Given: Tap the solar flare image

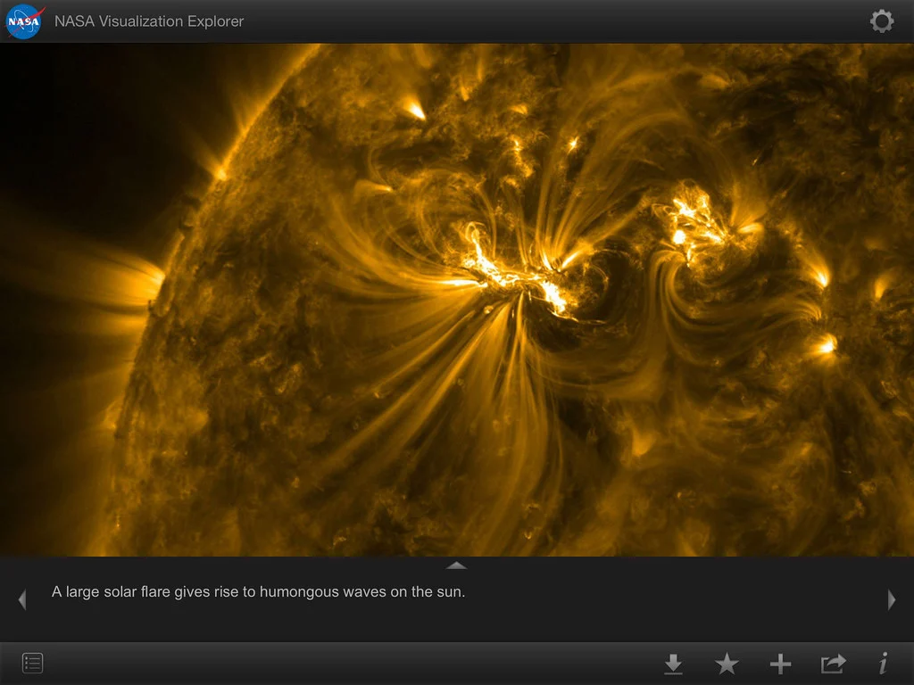Looking at the screenshot, I should tap(457, 300).
